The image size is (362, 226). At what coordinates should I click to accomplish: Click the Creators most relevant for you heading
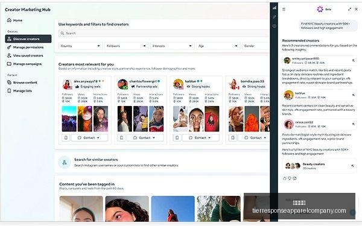point(86,64)
